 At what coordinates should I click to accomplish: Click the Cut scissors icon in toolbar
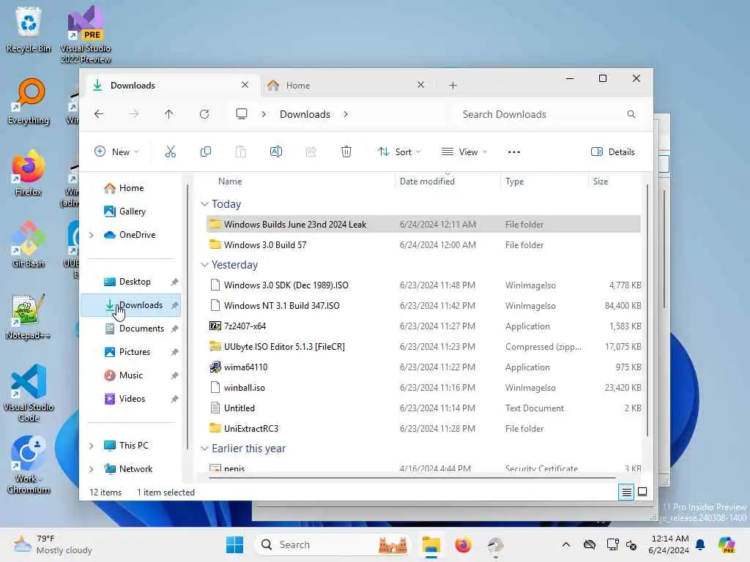coord(170,152)
